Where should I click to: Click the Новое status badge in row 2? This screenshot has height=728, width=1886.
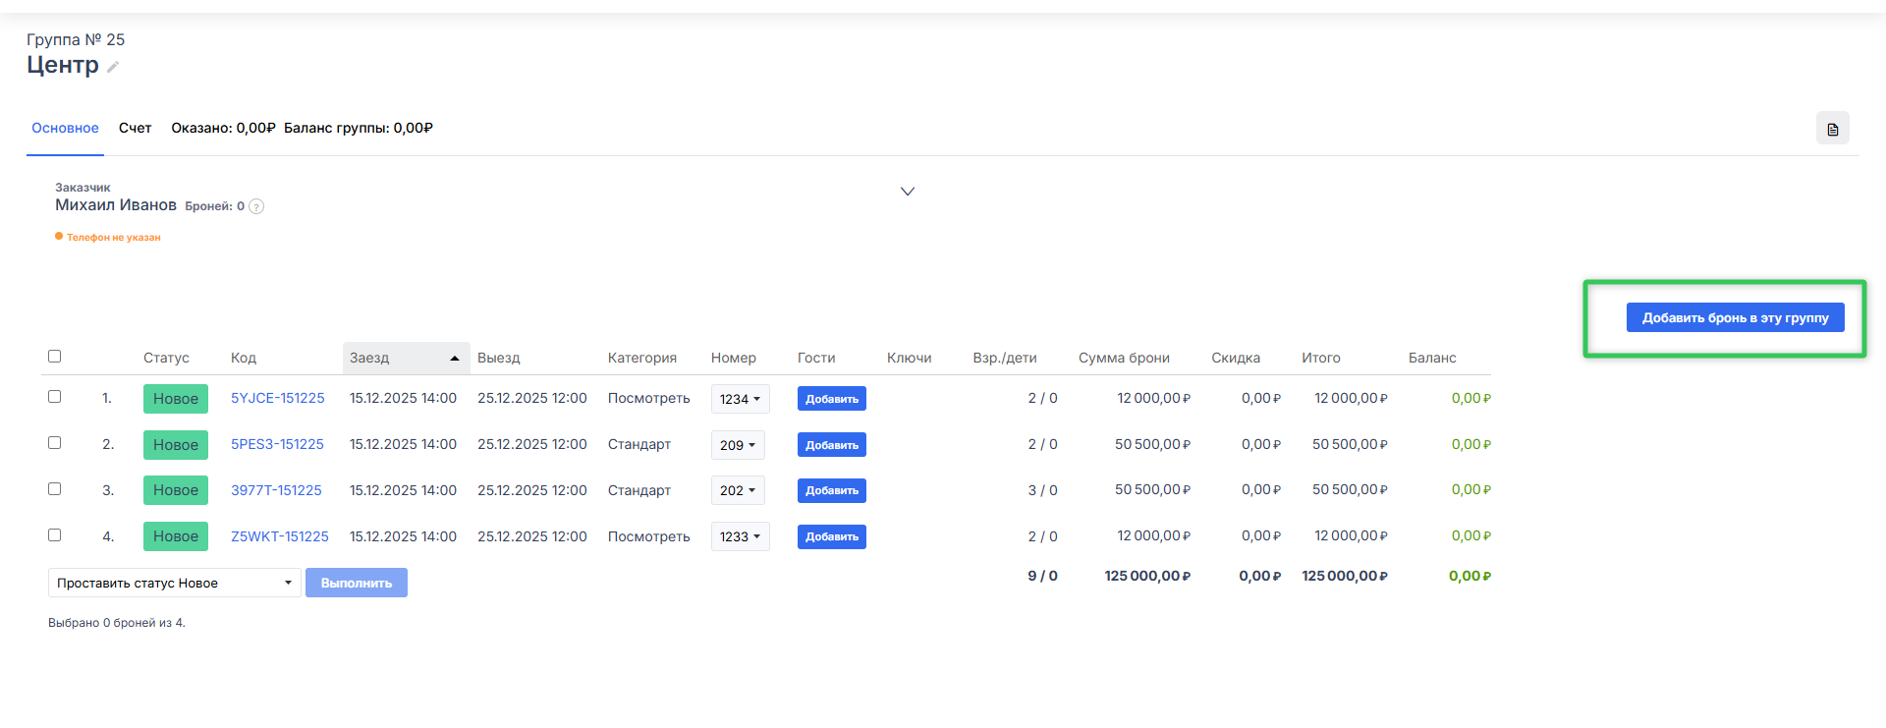tap(176, 445)
